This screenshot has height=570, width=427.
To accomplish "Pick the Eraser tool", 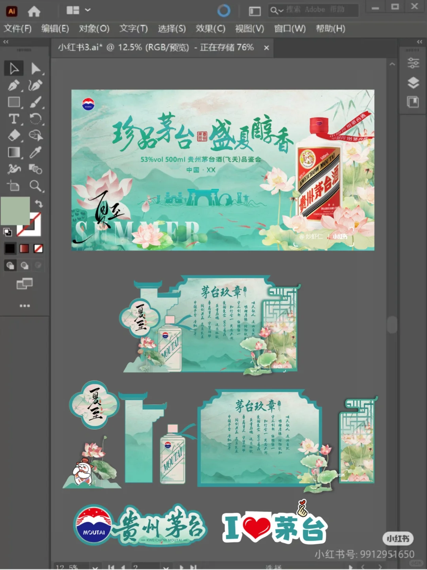I will point(14,136).
